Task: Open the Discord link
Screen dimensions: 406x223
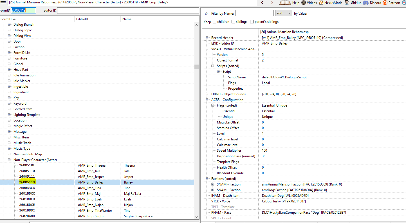Action: [372, 3]
